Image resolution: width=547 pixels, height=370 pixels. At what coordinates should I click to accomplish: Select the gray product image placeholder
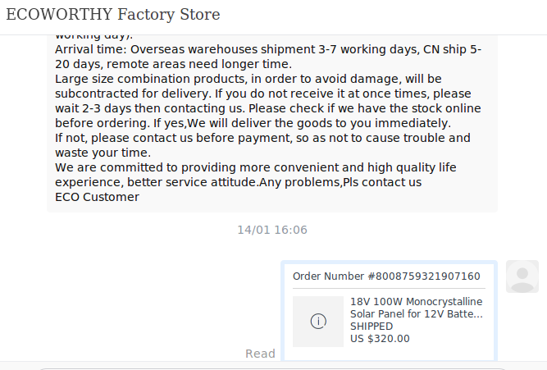point(318,322)
